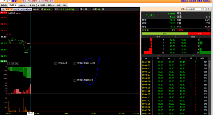This screenshot has height=115, width=213.
Task: Select the 09:46:57 trade row
Action: [x=175, y=65]
